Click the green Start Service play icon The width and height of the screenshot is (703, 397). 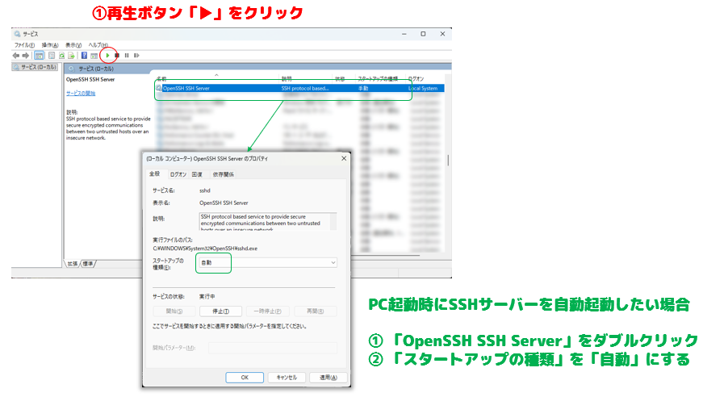107,56
